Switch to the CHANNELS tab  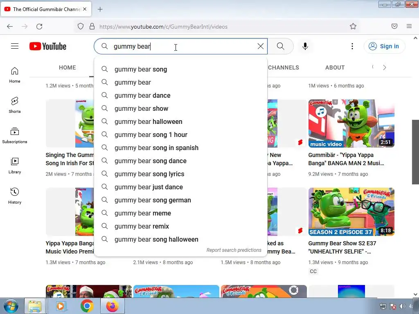284,67
